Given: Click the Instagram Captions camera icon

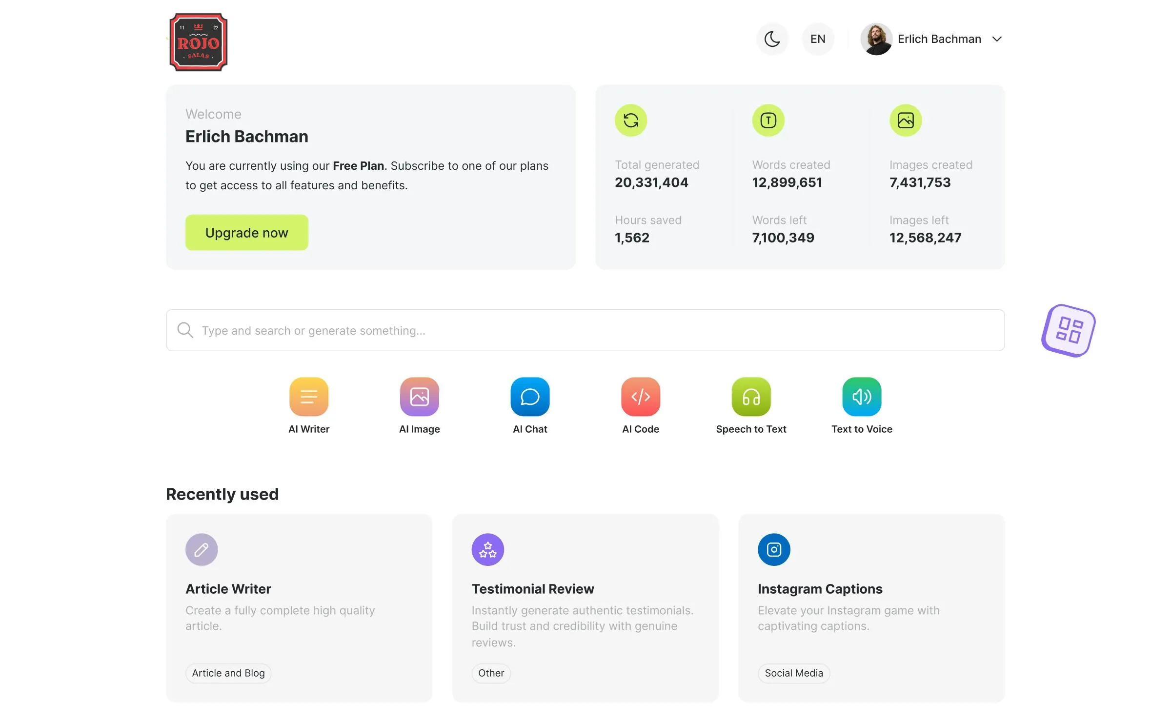Looking at the screenshot, I should 773,549.
